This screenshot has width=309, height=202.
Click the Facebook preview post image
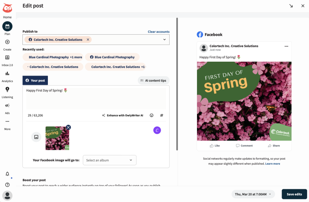point(244,101)
